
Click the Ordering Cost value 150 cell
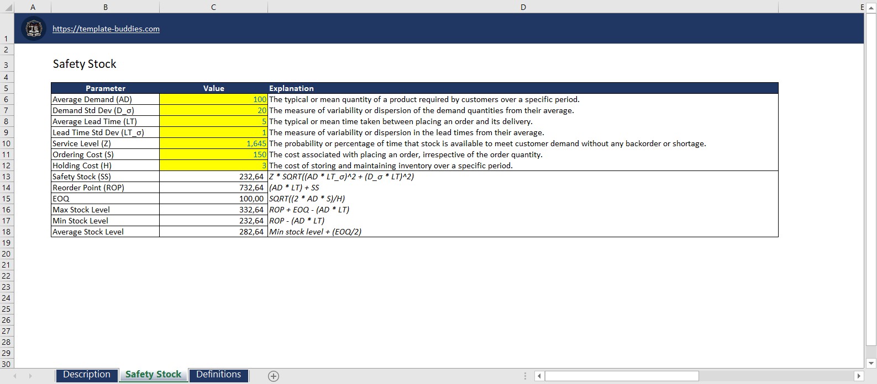click(x=213, y=154)
